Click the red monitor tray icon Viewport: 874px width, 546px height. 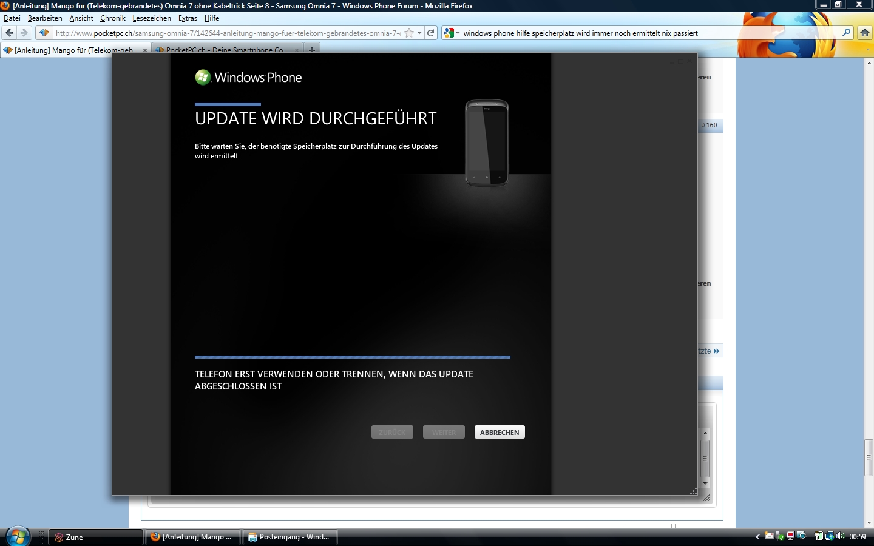click(790, 536)
